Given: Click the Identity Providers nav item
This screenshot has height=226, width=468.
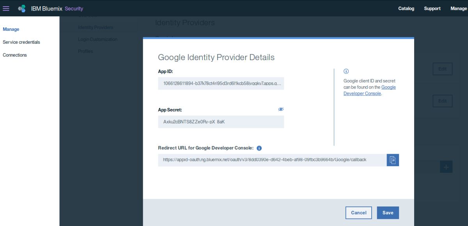Looking at the screenshot, I should pyautogui.click(x=96, y=27).
